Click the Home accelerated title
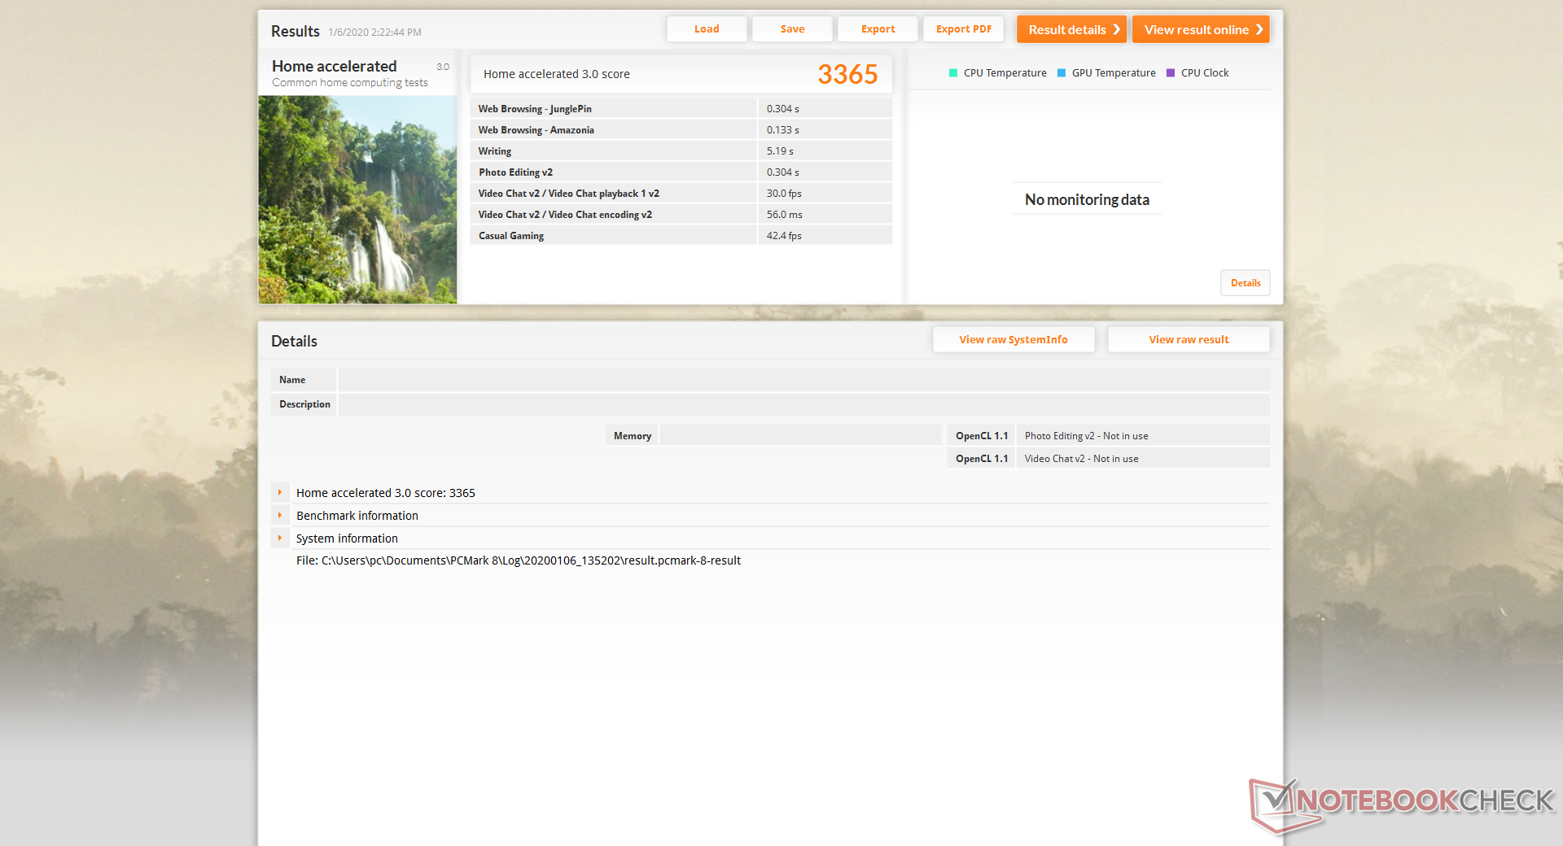1563x846 pixels. point(334,67)
